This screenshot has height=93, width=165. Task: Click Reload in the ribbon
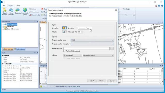(x=33, y=9)
